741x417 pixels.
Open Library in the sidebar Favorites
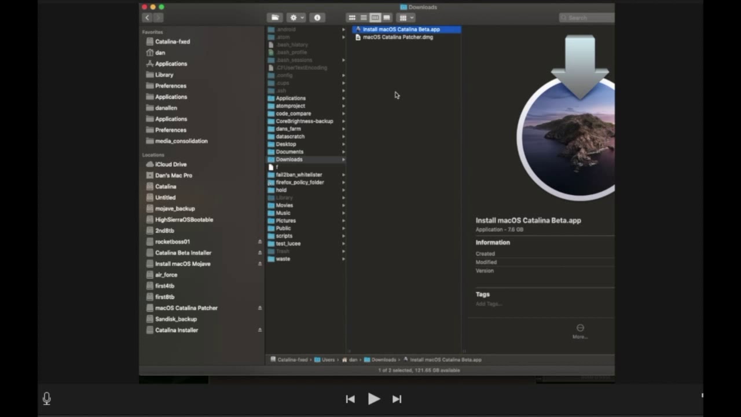point(164,75)
